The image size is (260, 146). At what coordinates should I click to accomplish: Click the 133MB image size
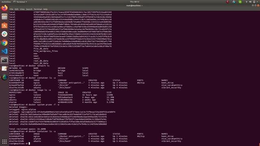[110, 95]
